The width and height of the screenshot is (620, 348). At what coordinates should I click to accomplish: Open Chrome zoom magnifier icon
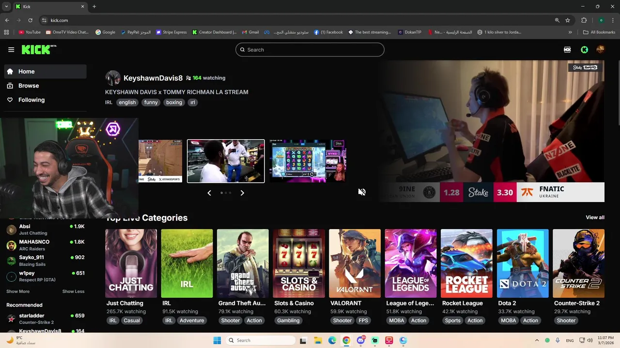click(x=557, y=20)
